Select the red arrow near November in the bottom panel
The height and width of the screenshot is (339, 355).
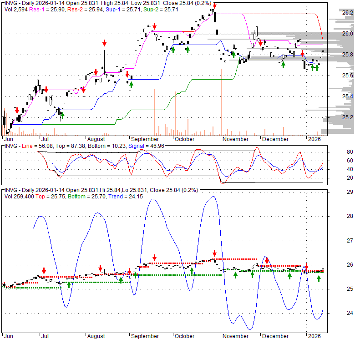point(214,253)
